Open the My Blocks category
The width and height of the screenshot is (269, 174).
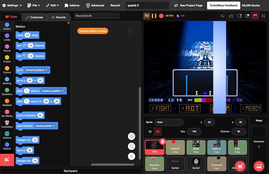click(x=7, y=113)
